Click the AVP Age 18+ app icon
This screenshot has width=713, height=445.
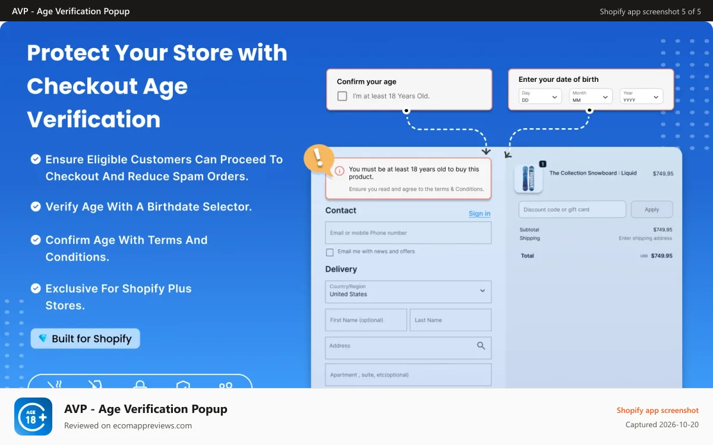tap(33, 417)
